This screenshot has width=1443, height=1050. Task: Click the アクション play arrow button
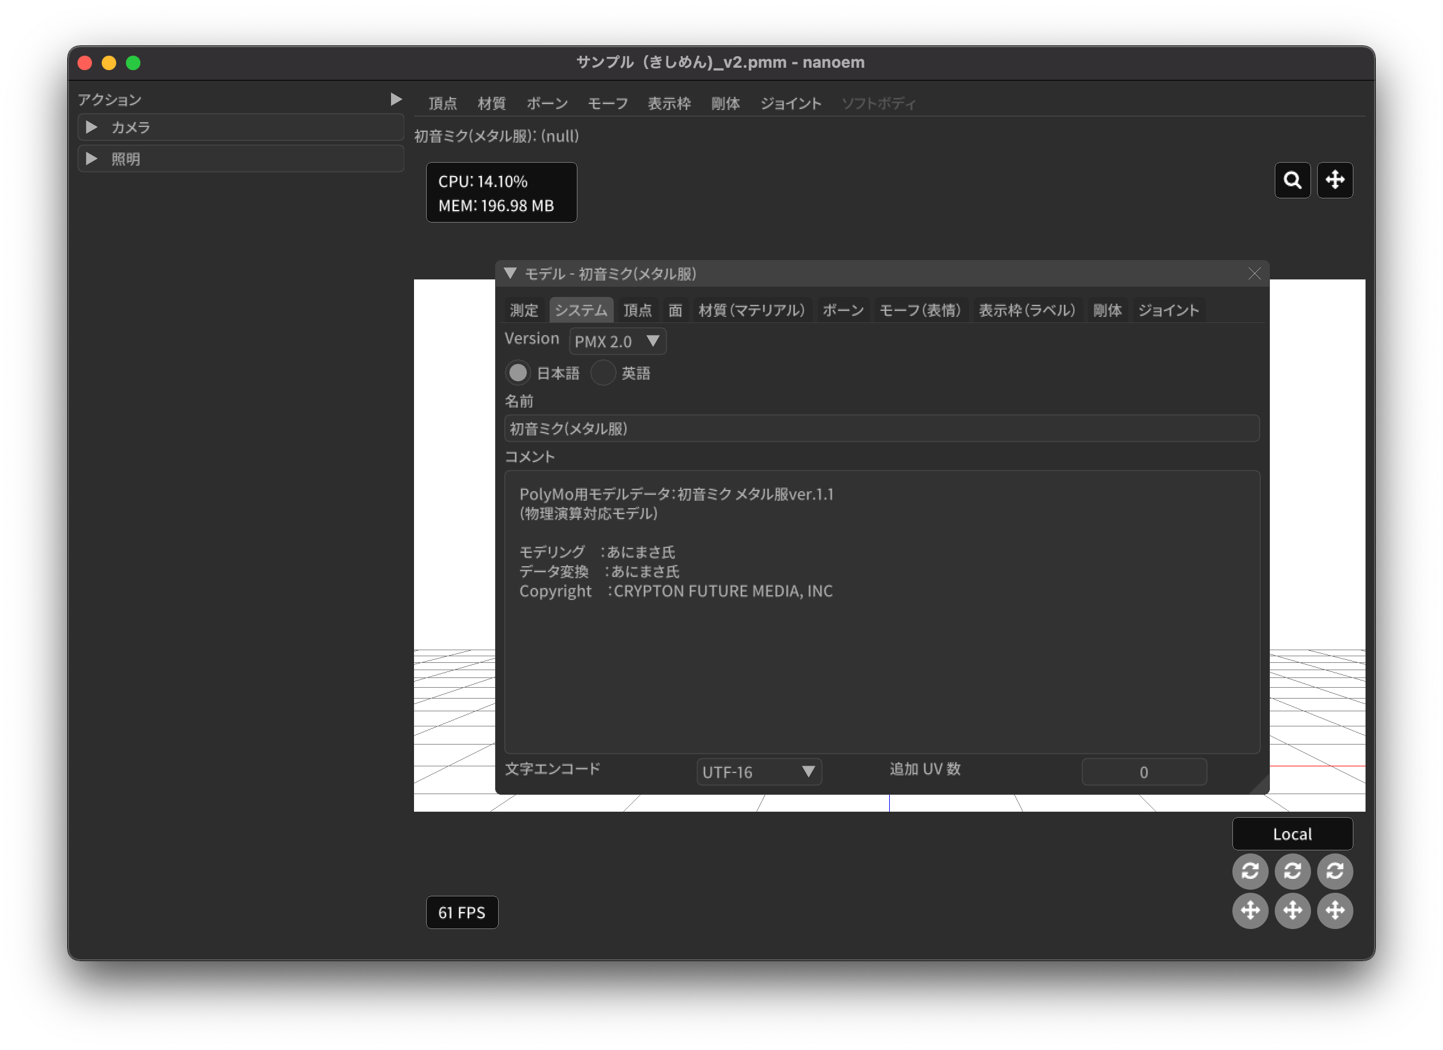[396, 100]
